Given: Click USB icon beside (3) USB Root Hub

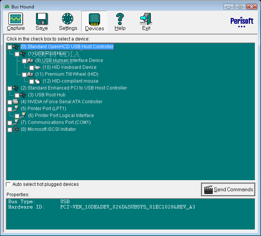Looking at the screenshot, I should tap(23, 95).
